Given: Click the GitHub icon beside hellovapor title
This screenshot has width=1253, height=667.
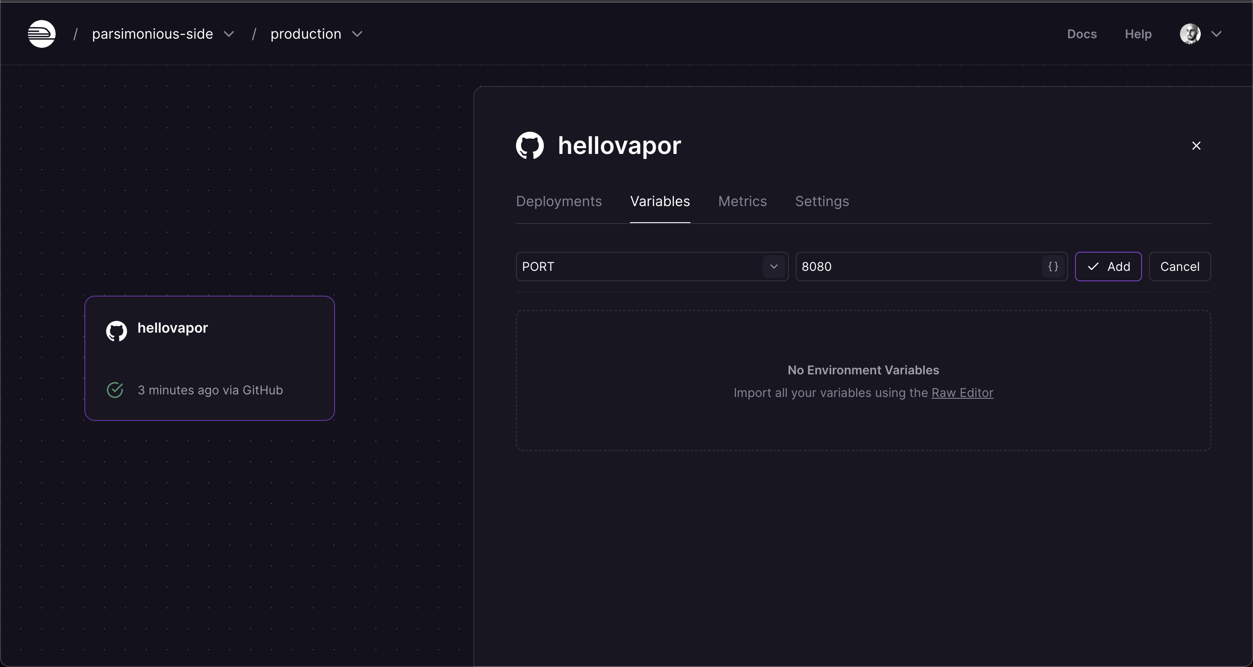Looking at the screenshot, I should [530, 145].
